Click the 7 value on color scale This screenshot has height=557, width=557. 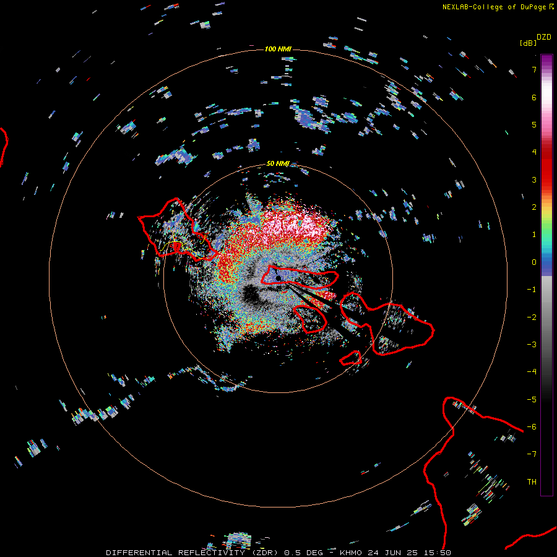pyautogui.click(x=534, y=69)
